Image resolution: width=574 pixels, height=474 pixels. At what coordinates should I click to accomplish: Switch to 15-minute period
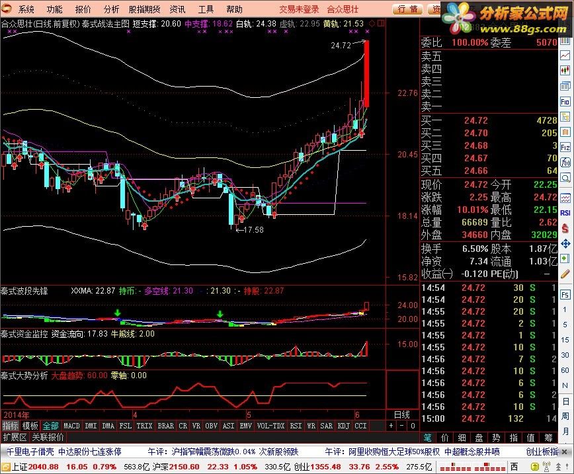coord(565,340)
